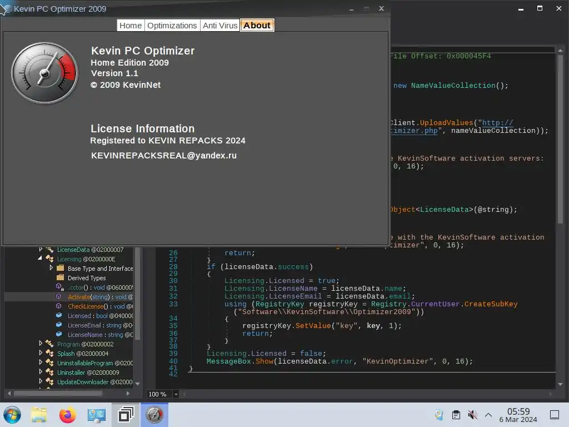Expand the UninstallableProgram class node
569x427 pixels.
coord(41,362)
